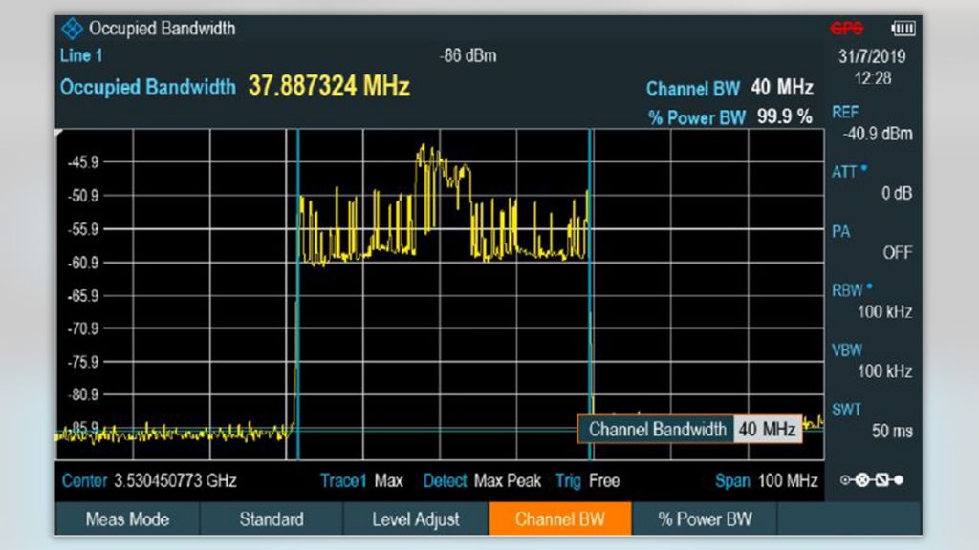Click the Occupied Bandwidth diamond logo icon
979x550 pixels.
point(72,29)
